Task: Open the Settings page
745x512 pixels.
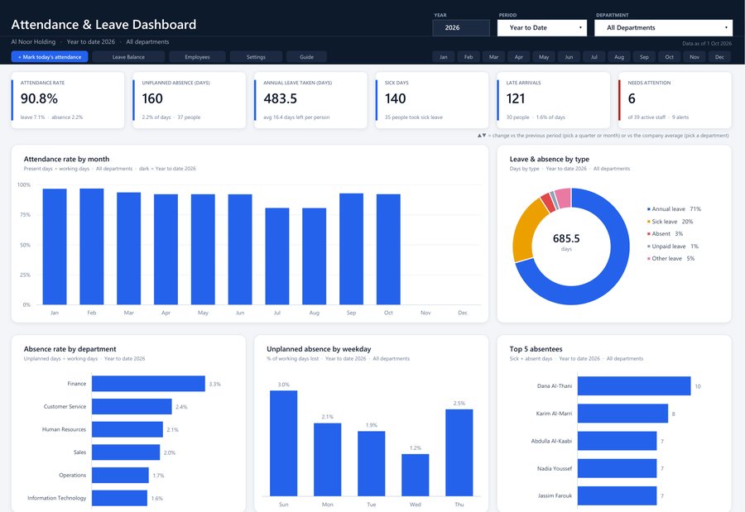Action: pos(256,57)
